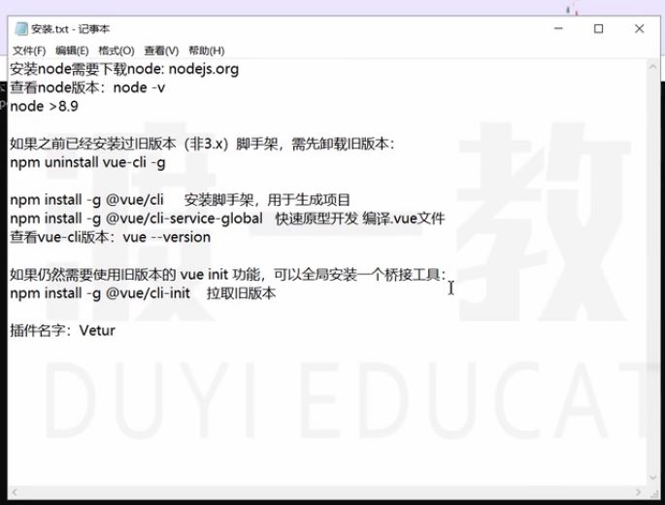The image size is (665, 505).
Task: Click text 'node -v' in second line
Action: tap(139, 87)
